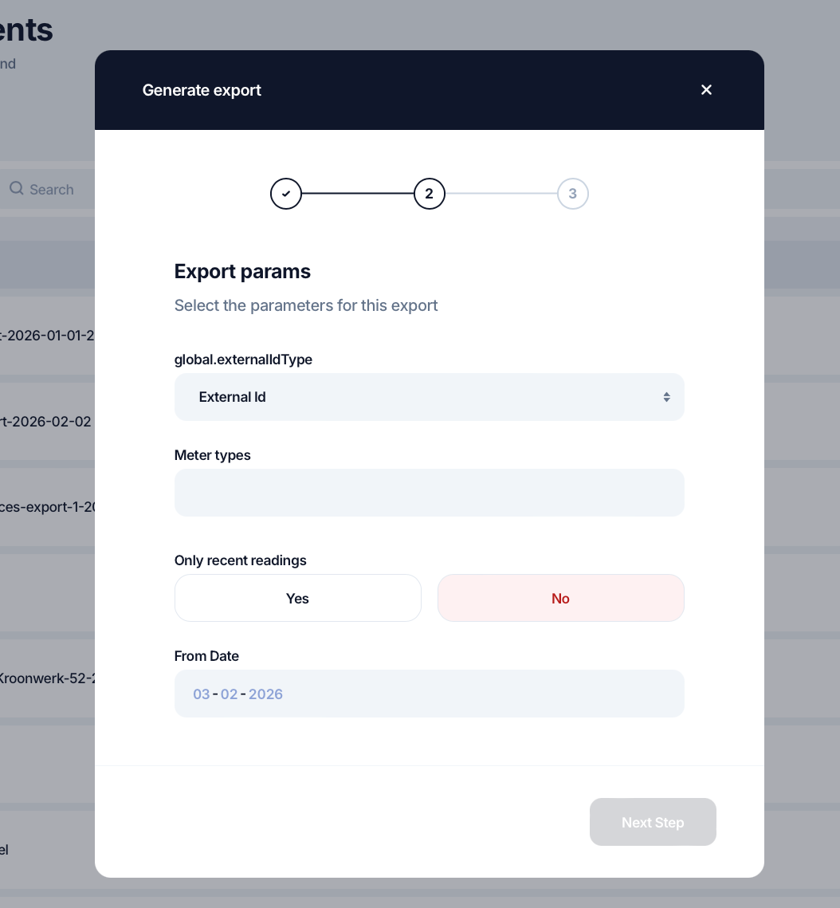The image size is (840, 908).
Task: Click the Next Step button
Action: coord(653,822)
